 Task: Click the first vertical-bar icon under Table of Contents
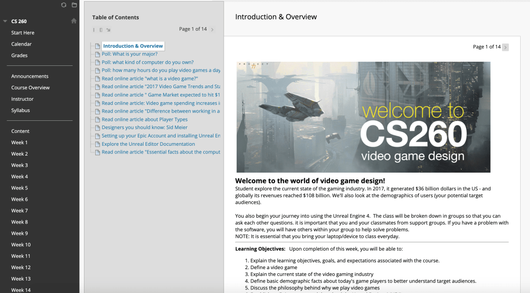coord(94,30)
